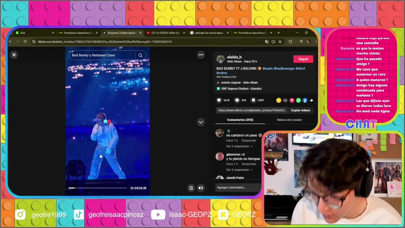The height and width of the screenshot is (228, 405).
Task: Open GNP Seguros Stadium location tag
Action: click(239, 89)
